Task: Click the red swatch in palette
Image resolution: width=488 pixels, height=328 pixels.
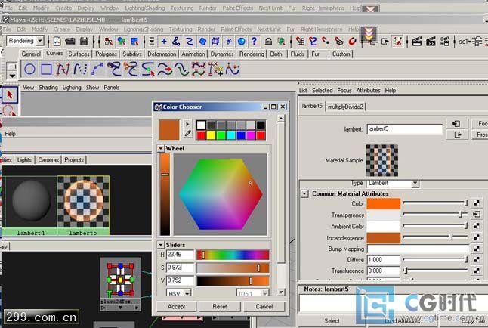Action: point(201,135)
